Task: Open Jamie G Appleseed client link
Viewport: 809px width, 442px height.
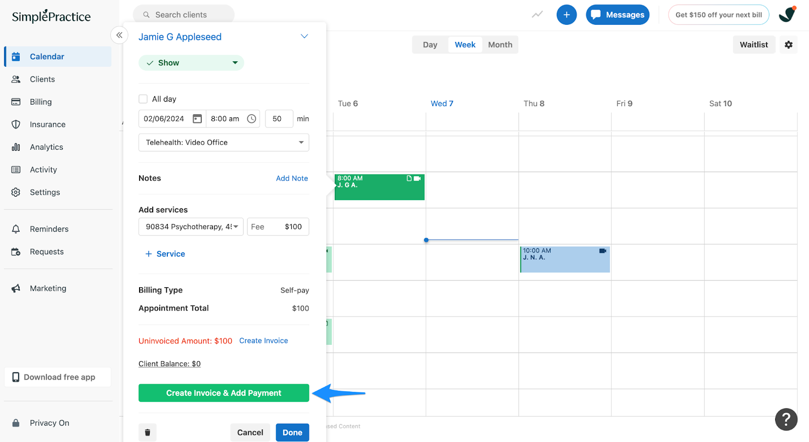Action: 180,37
